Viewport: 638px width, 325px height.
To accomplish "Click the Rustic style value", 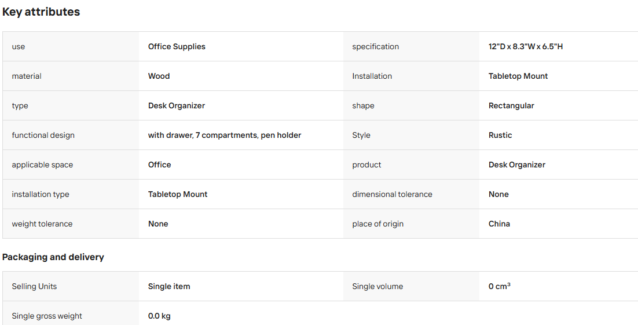I will 500,135.
